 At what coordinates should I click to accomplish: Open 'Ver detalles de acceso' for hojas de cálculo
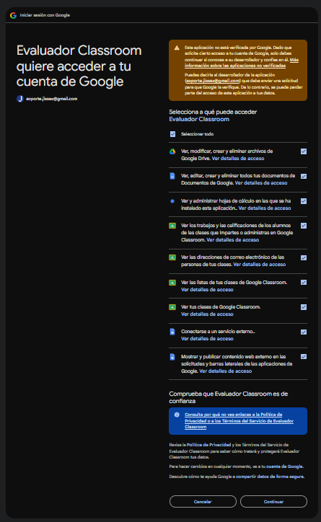[265, 208]
